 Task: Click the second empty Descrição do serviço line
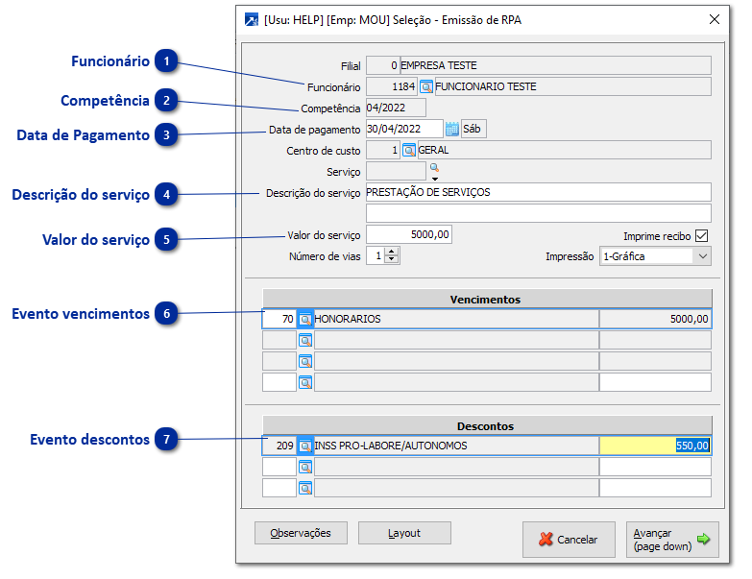click(x=539, y=213)
